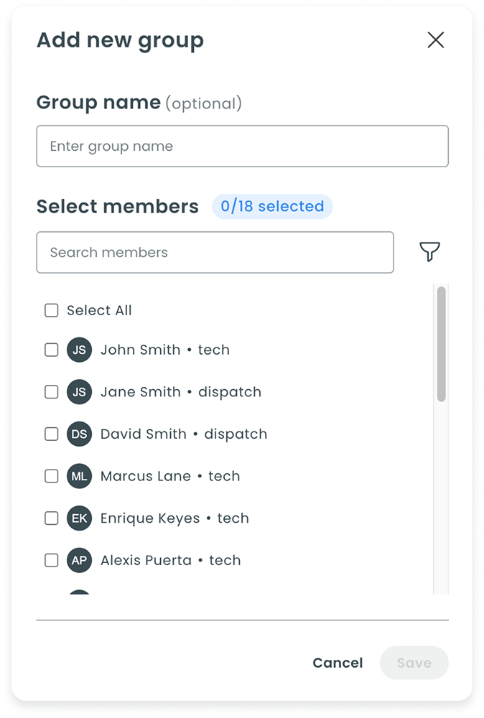Select the Jane Smith dispatch checkbox
484x718 pixels.
pos(52,392)
